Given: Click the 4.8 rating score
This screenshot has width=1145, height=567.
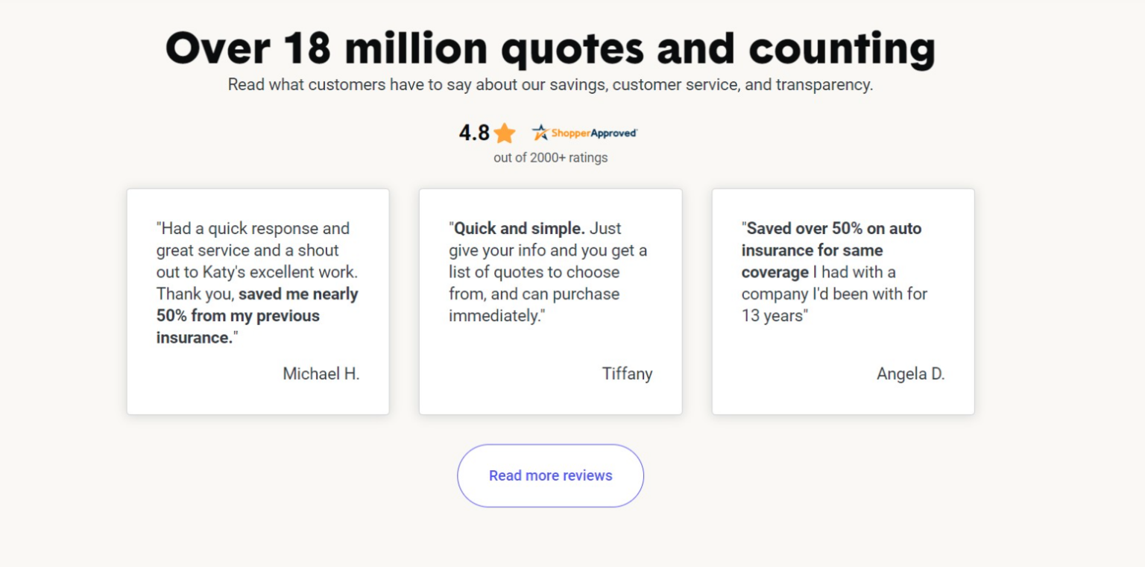Looking at the screenshot, I should 472,133.
